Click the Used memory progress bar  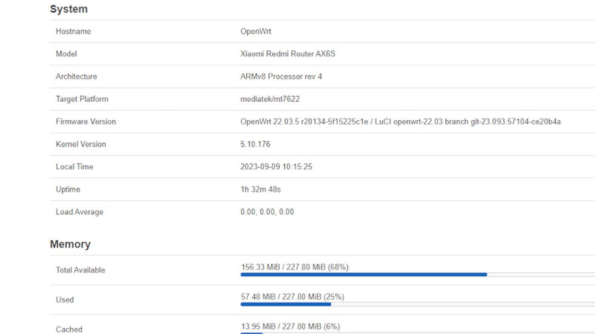(418, 304)
